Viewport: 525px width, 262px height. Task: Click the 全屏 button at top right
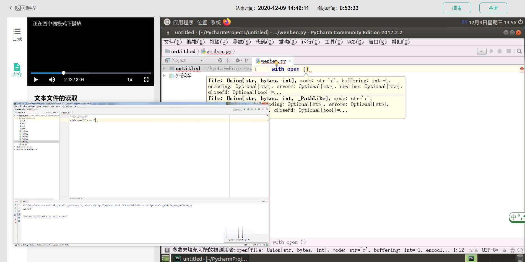tap(493, 8)
